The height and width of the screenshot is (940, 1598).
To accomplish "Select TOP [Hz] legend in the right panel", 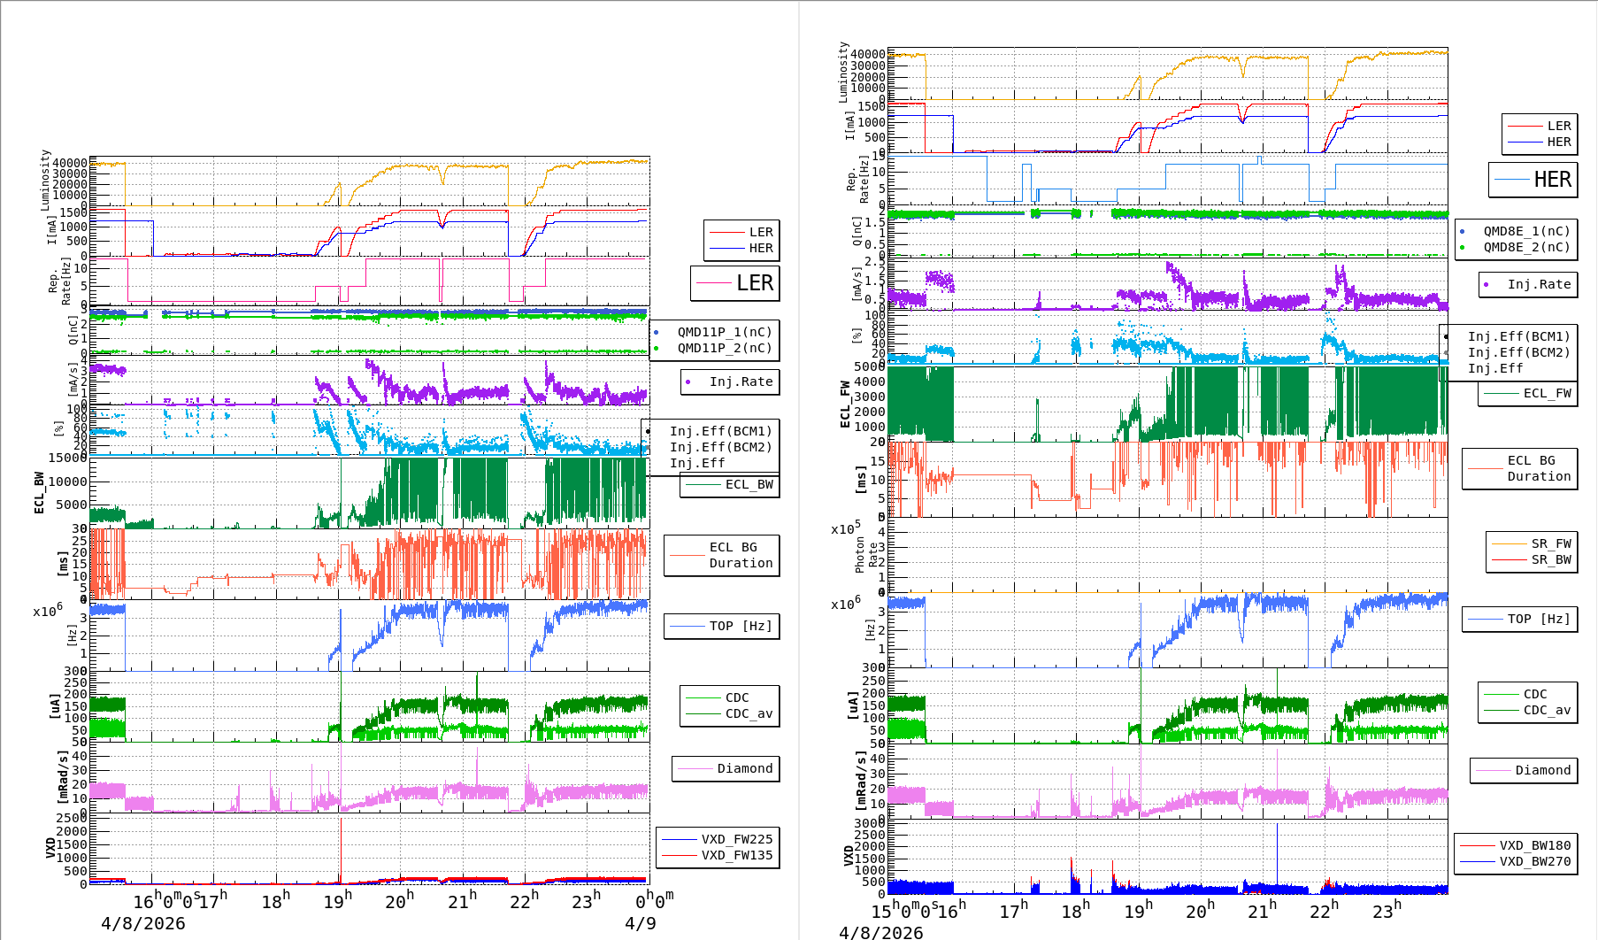I will pos(1520,619).
